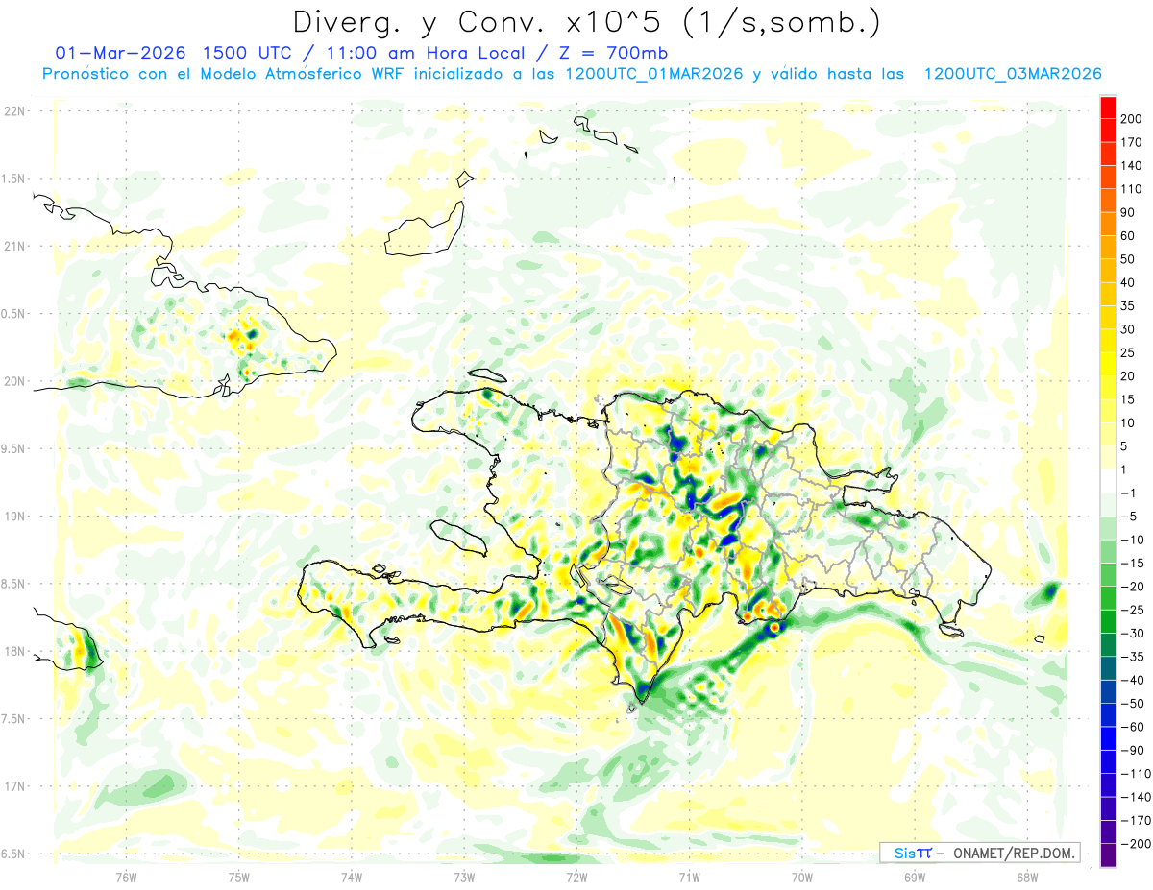Click the positive 110 color scale label

tap(1131, 189)
